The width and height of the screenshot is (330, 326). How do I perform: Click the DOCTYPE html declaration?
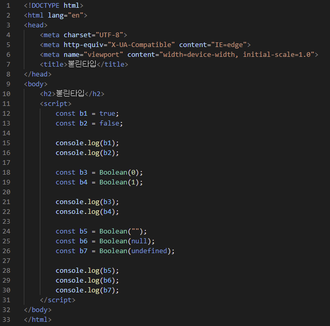pos(54,6)
